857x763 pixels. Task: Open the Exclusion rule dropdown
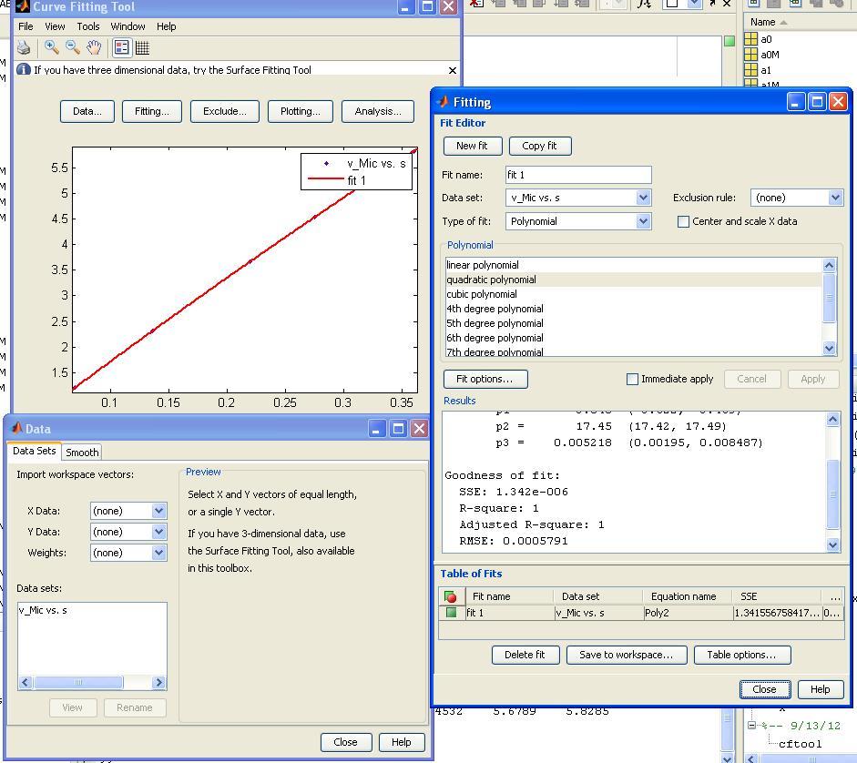[x=834, y=198]
